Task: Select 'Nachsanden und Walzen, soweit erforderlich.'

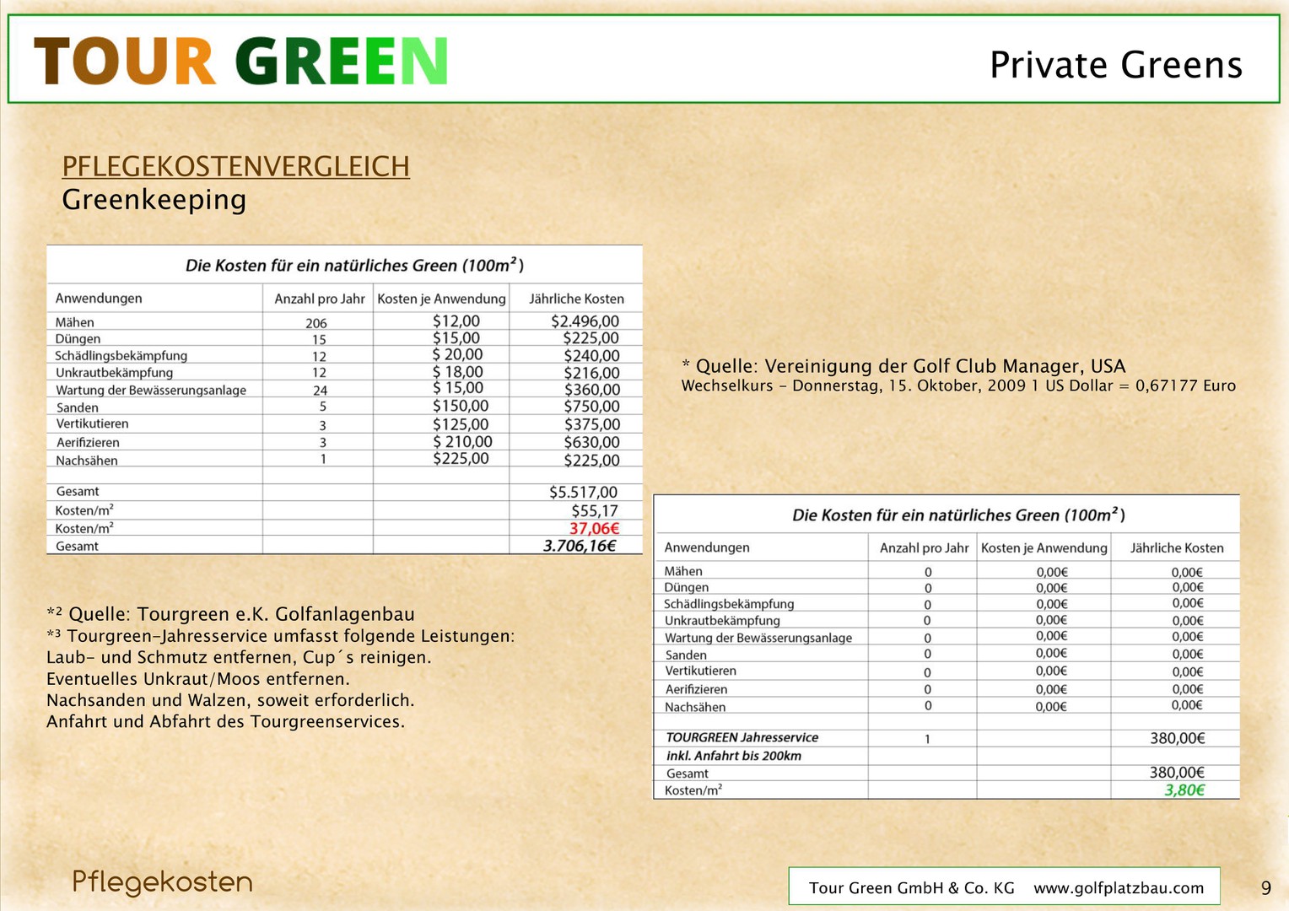Action: coord(230,700)
